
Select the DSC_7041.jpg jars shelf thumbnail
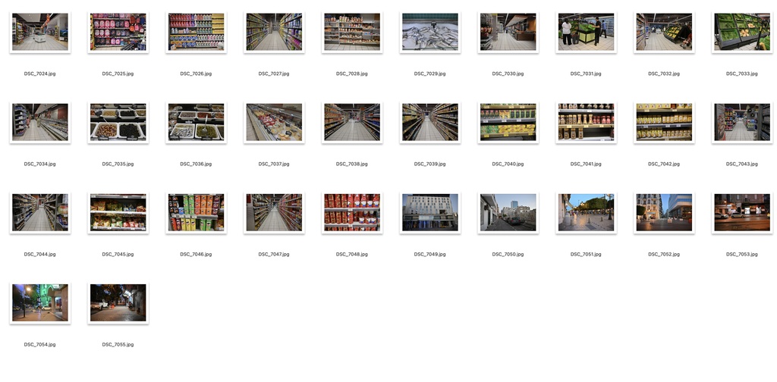click(586, 122)
